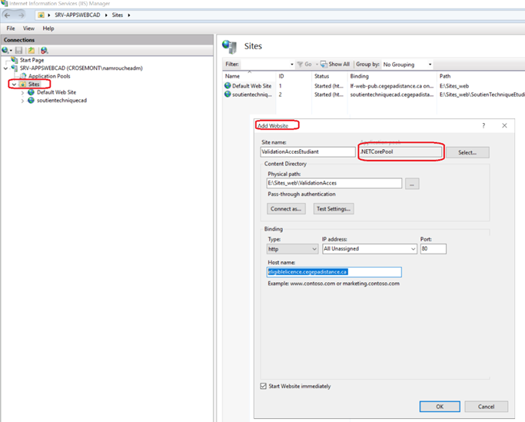Click the Up folder icon in Connections
This screenshot has width=525, height=422.
tap(31, 51)
